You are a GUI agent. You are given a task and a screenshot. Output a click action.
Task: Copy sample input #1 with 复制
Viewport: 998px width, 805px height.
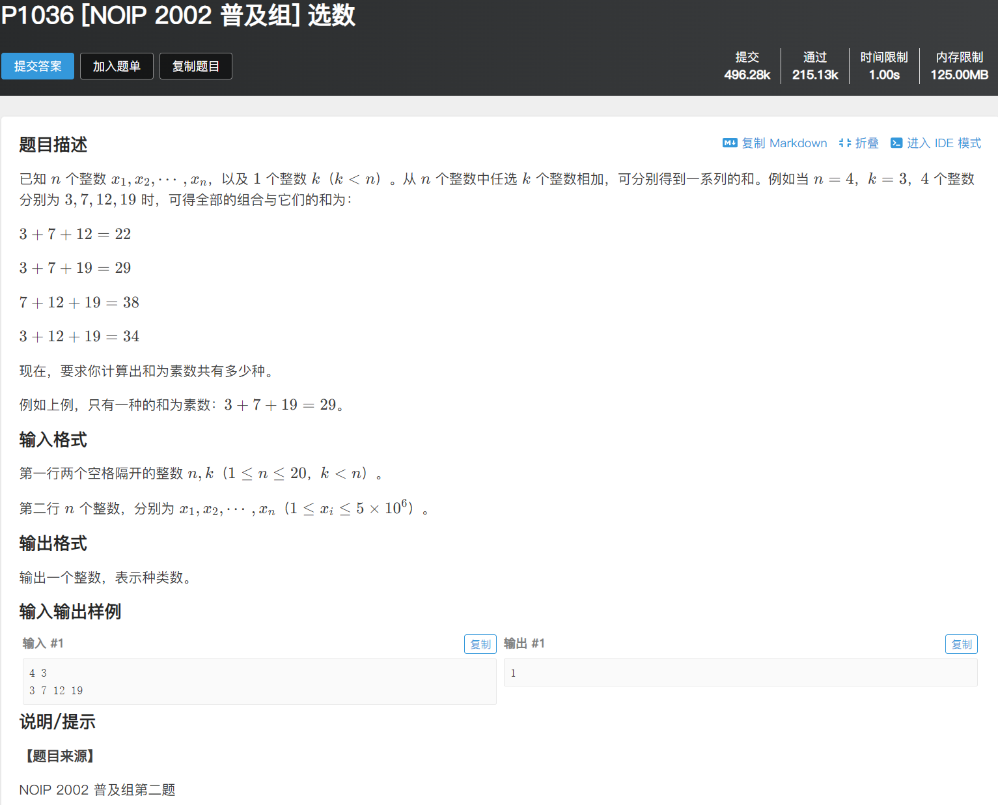point(480,644)
